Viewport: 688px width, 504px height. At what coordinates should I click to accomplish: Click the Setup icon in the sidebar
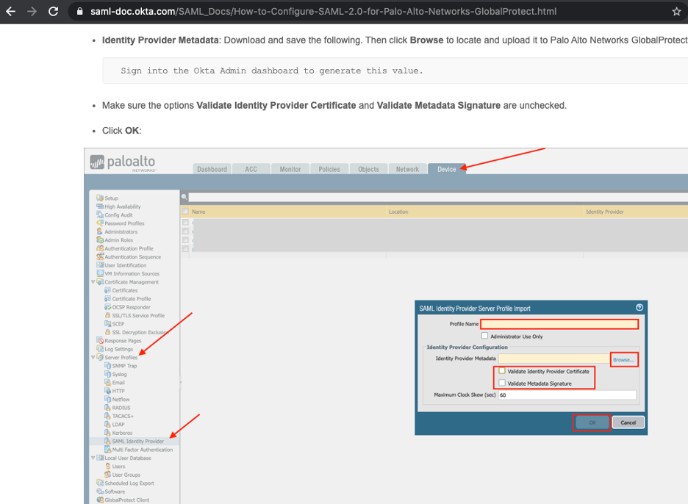[100, 198]
